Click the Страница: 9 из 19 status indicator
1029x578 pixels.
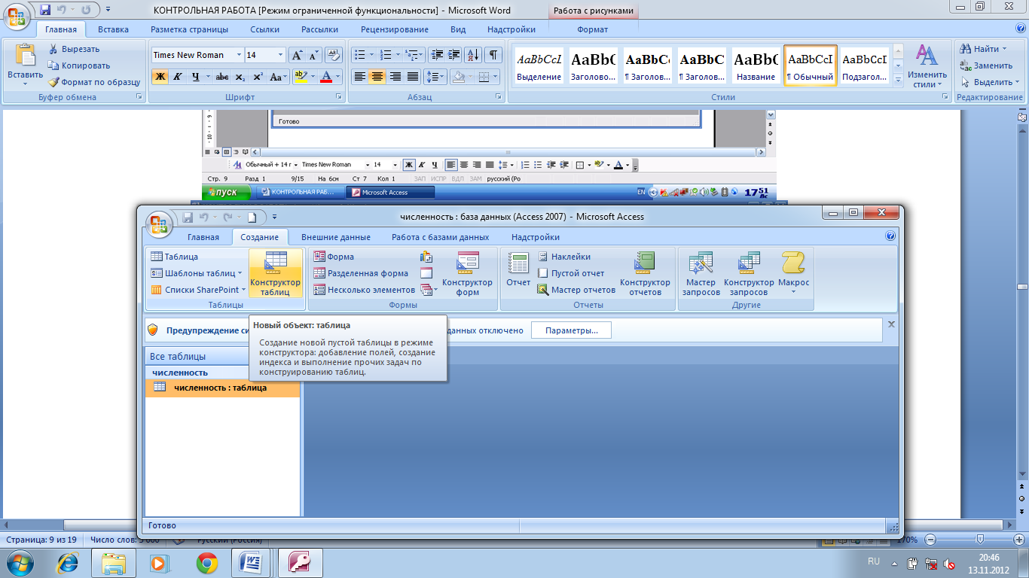pyautogui.click(x=41, y=540)
